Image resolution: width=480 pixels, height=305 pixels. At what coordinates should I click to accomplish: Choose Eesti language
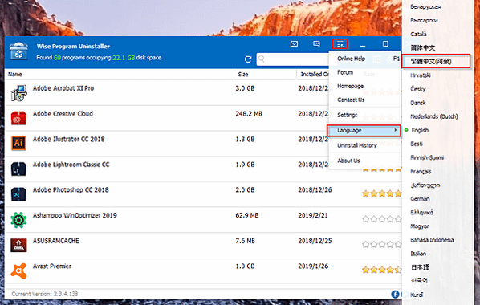(417, 144)
